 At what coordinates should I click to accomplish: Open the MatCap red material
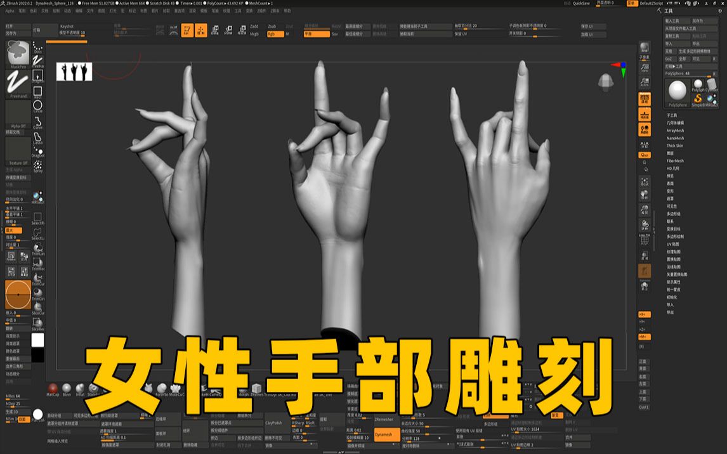pyautogui.click(x=53, y=389)
